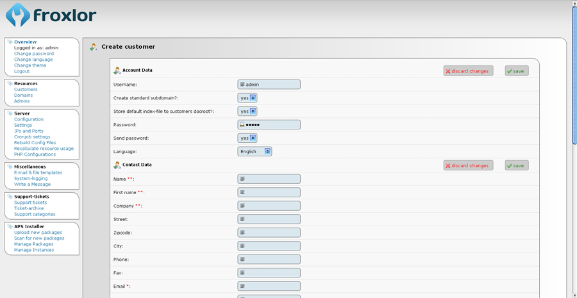Open the Language dropdown set to English
The height and width of the screenshot is (298, 577).
click(255, 152)
